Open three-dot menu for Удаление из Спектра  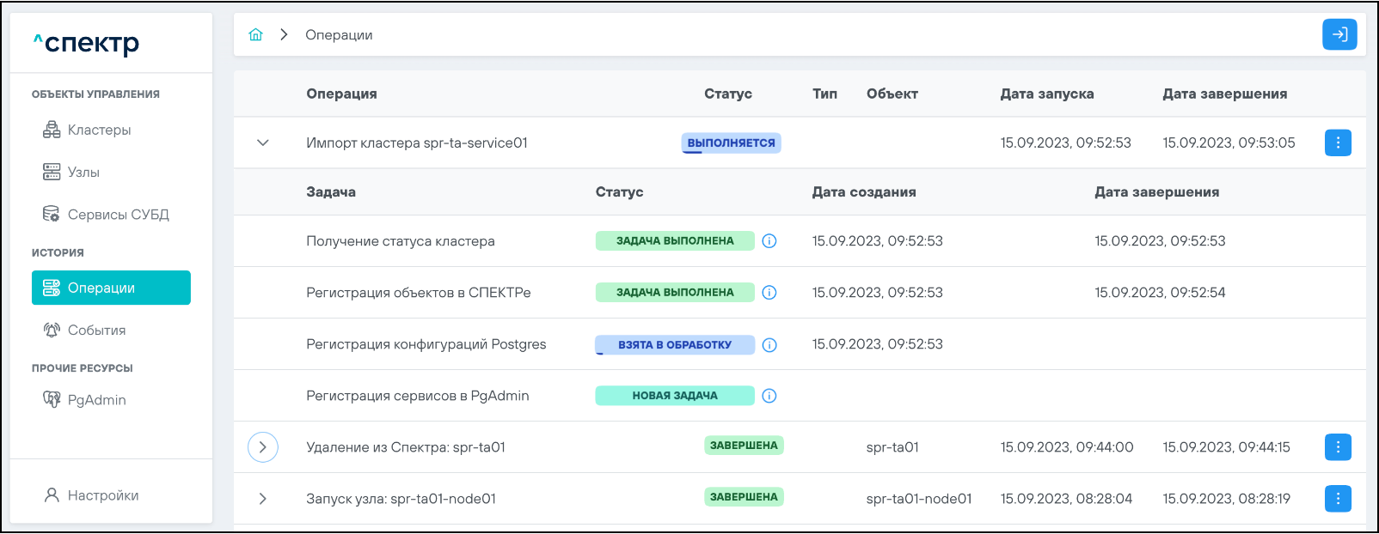[x=1337, y=447]
